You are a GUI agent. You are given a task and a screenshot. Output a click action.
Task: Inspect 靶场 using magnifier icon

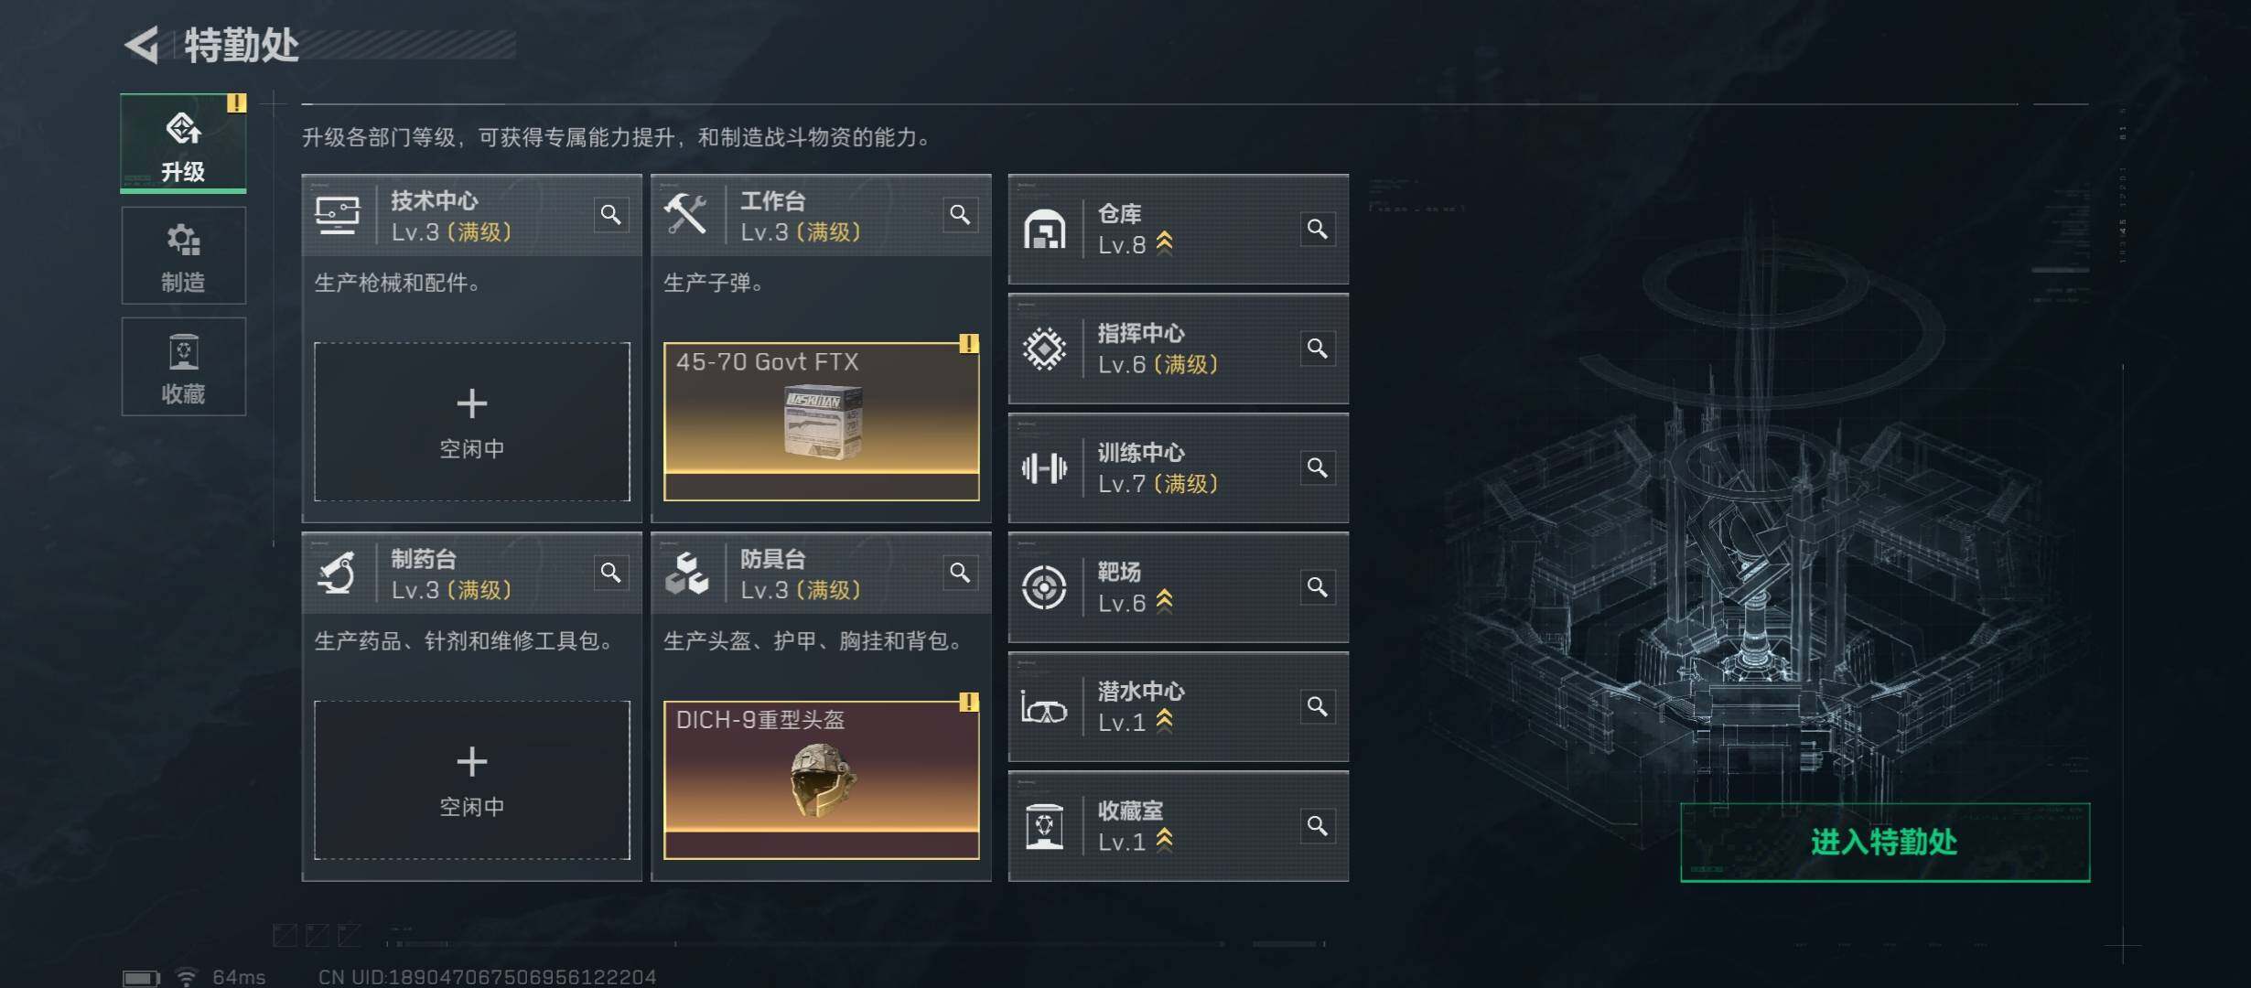pos(1317,587)
